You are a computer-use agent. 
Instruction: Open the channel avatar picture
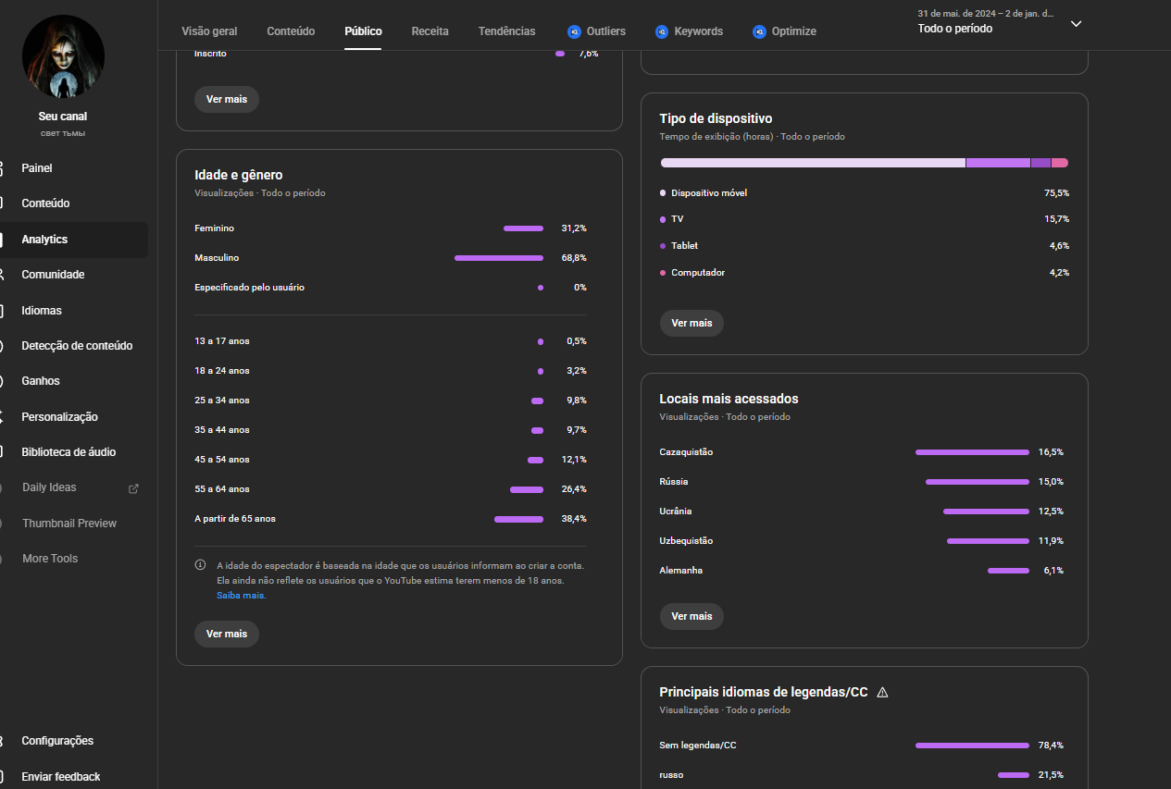point(63,57)
